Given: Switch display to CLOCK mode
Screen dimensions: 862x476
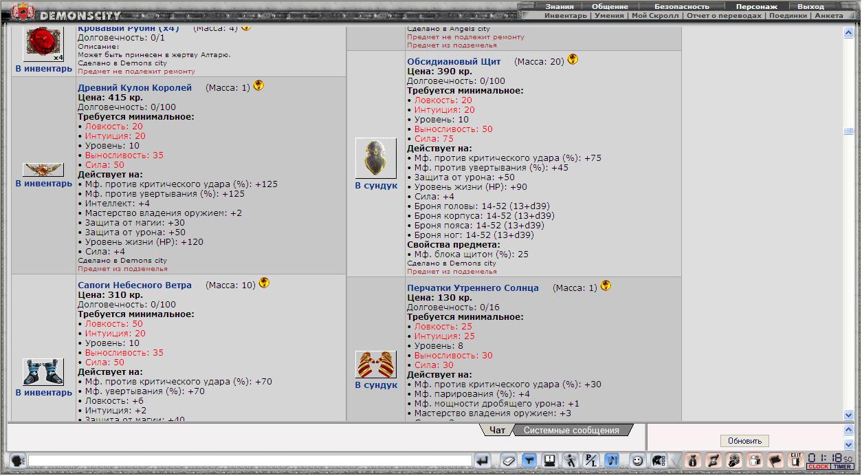Looking at the screenshot, I should (819, 466).
